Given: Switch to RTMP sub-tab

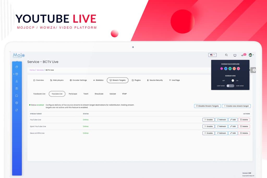Looking at the screenshot, I should tap(124, 94).
